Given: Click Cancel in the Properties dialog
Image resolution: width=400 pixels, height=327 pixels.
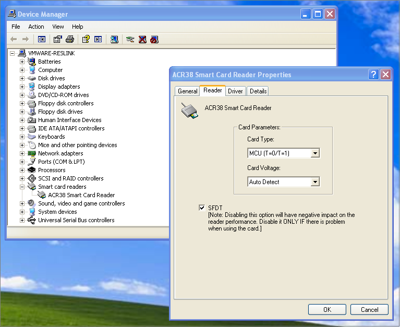Looking at the screenshot, I should click(x=369, y=310).
